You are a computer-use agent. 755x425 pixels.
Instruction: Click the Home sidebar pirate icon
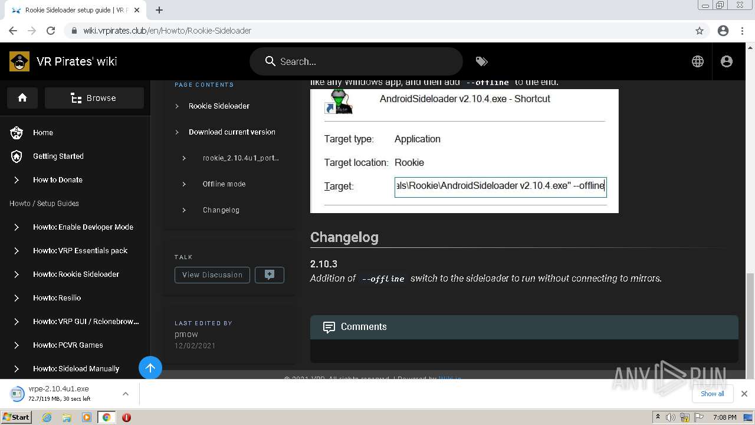(x=17, y=133)
